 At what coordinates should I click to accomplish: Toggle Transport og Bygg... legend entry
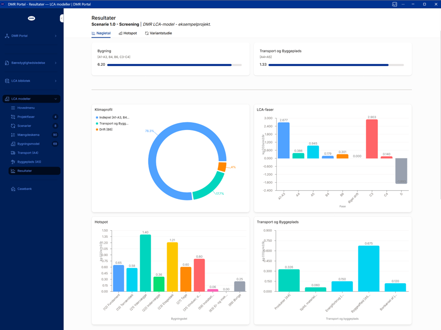point(112,124)
